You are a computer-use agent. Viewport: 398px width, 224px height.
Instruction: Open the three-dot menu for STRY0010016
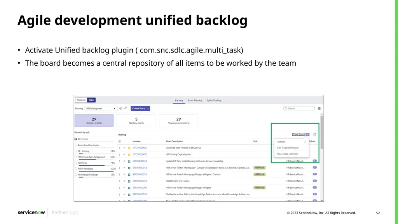(x=119, y=168)
